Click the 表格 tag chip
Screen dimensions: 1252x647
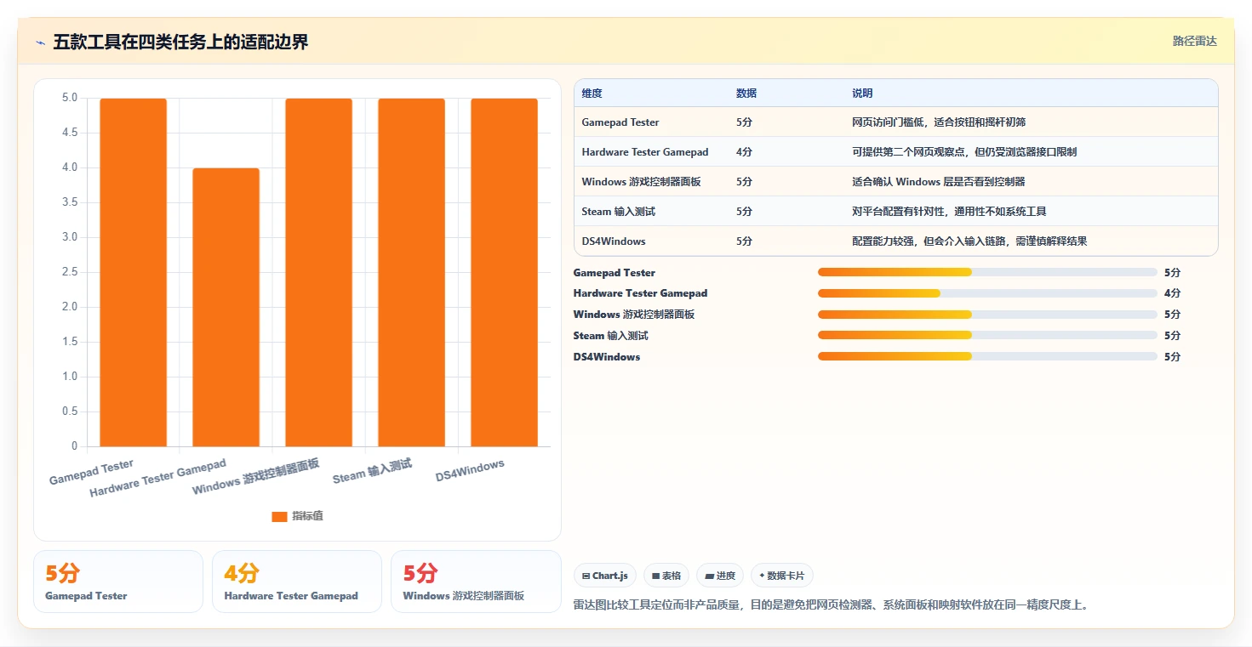666,576
